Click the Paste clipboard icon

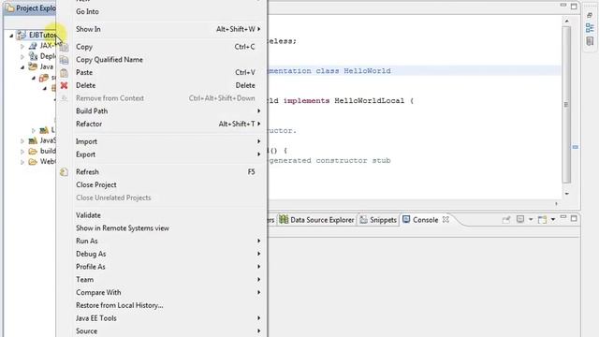pos(65,73)
